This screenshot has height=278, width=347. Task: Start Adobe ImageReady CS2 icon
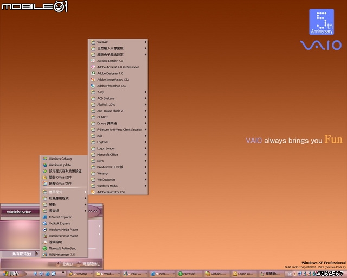point(93,80)
